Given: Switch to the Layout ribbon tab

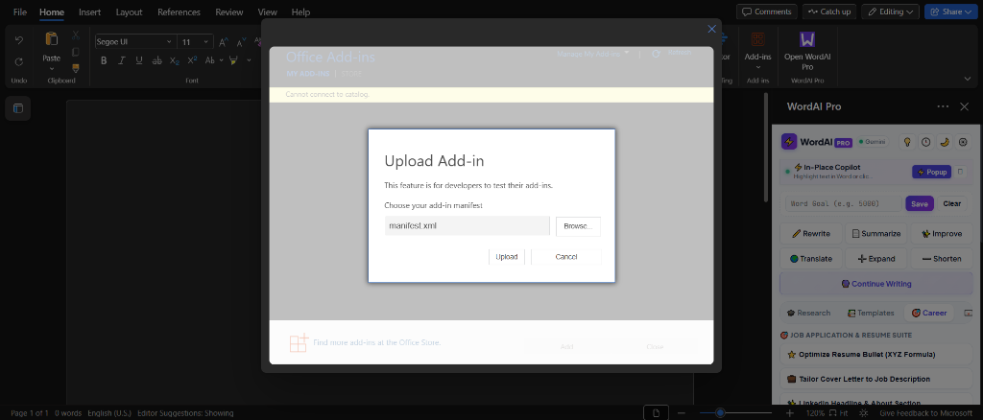Looking at the screenshot, I should click(x=130, y=12).
